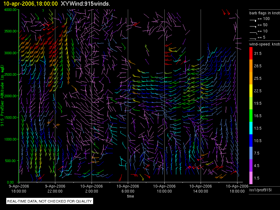This screenshot has height=210, width=280.
Task: Click the 2000.00 altitude tick label
Action: coord(10,96)
